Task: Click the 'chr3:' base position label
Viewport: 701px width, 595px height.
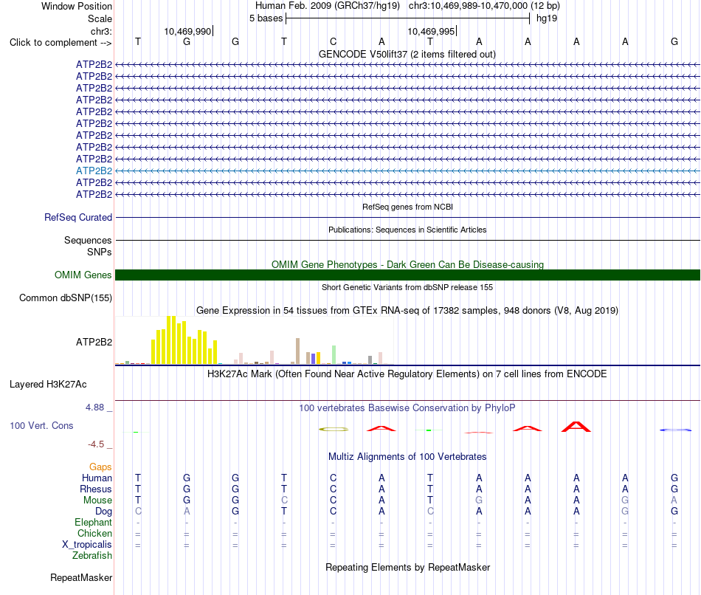Action: point(101,31)
